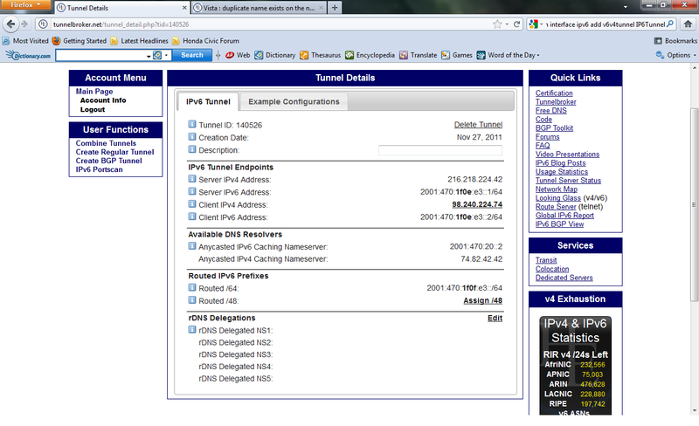Click info icon beside rDNS Delegated NS1

click(192, 330)
